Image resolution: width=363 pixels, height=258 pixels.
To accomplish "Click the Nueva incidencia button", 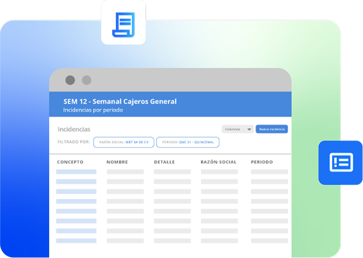I will click(272, 129).
